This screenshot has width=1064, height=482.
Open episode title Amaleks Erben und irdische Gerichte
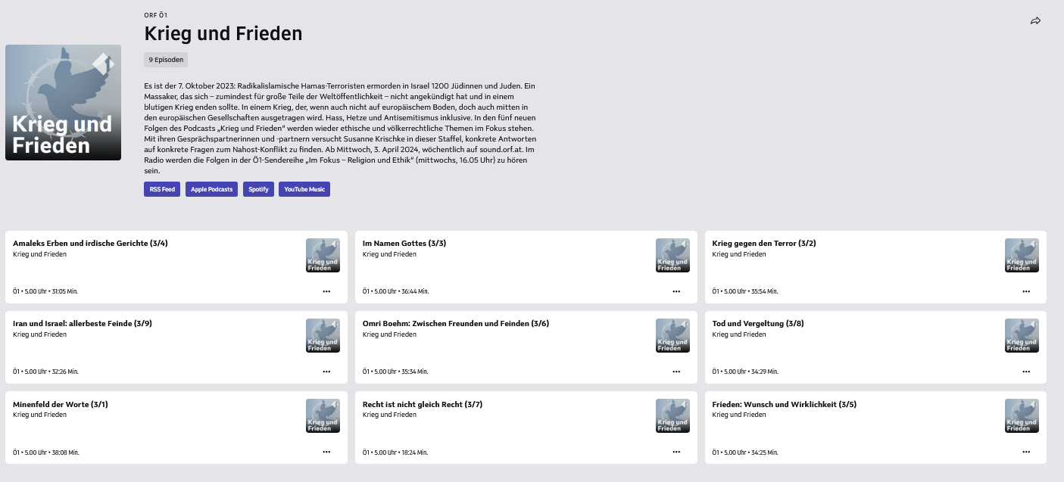click(x=90, y=244)
